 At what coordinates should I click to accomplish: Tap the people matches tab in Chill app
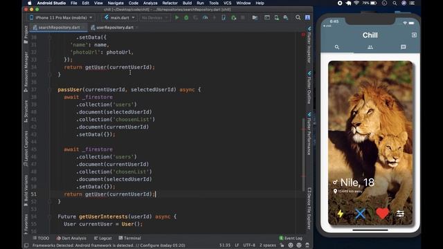pos(370,47)
